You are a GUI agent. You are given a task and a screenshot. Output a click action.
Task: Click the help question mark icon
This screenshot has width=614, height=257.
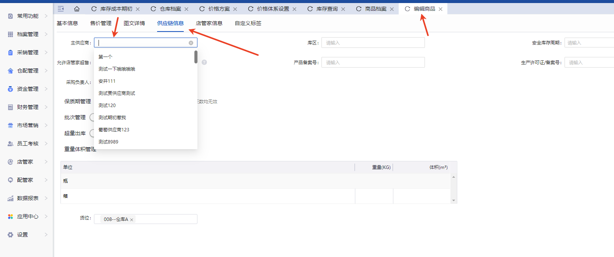click(x=204, y=62)
